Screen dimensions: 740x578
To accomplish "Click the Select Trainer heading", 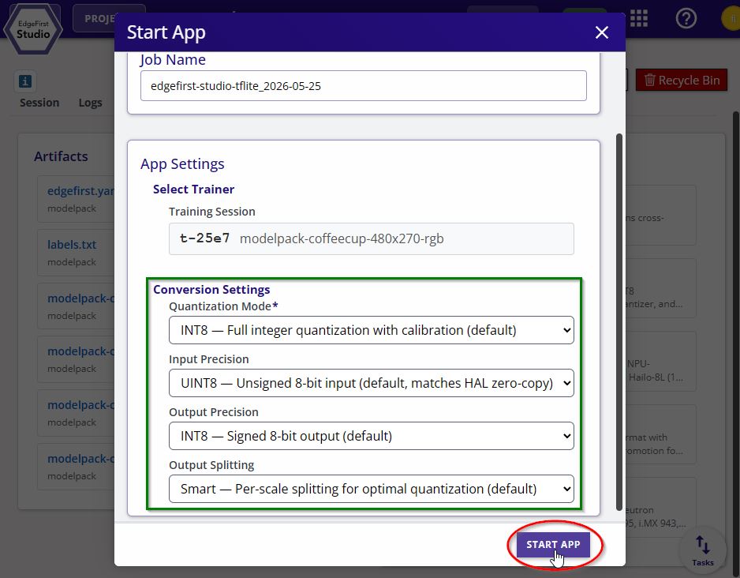I will click(x=193, y=190).
